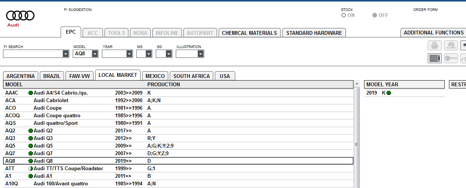Click the list view icon button
Image resolution: width=466 pixels, height=188 pixels.
(435, 58)
